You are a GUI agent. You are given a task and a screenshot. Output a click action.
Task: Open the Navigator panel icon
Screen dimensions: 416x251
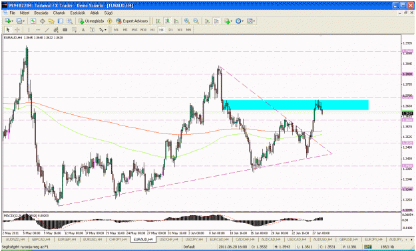[x=51, y=21]
